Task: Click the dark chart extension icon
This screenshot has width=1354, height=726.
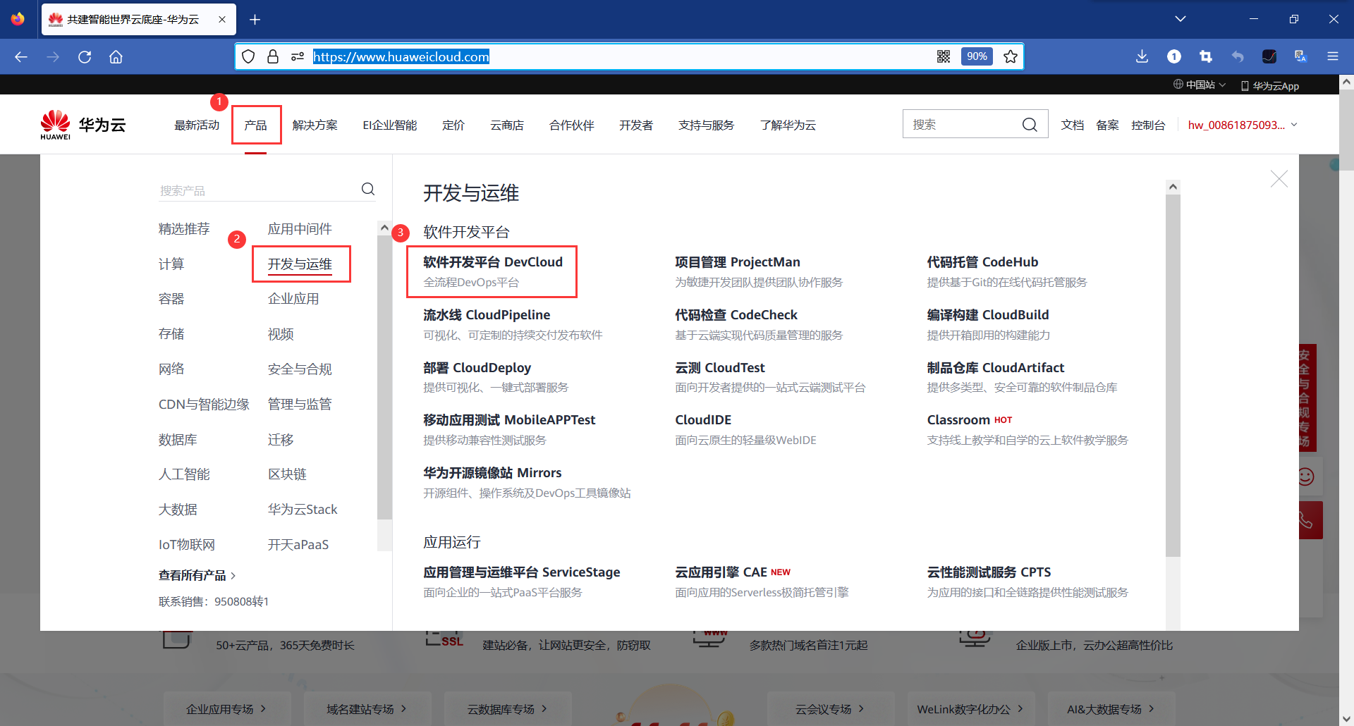Action: (x=1269, y=56)
